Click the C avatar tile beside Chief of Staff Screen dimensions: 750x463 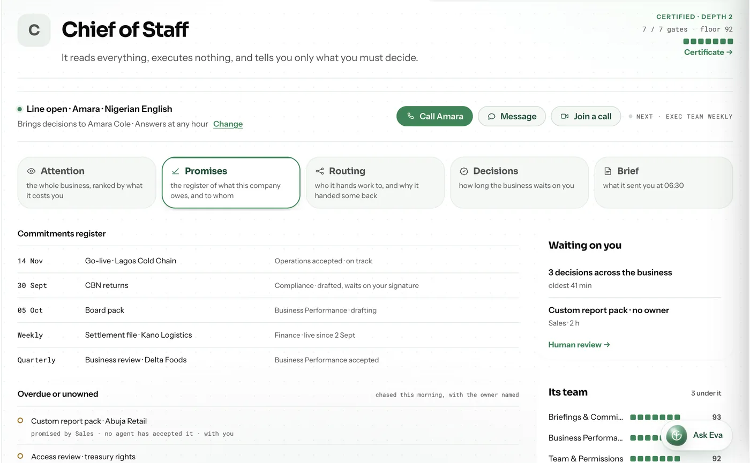(x=34, y=30)
